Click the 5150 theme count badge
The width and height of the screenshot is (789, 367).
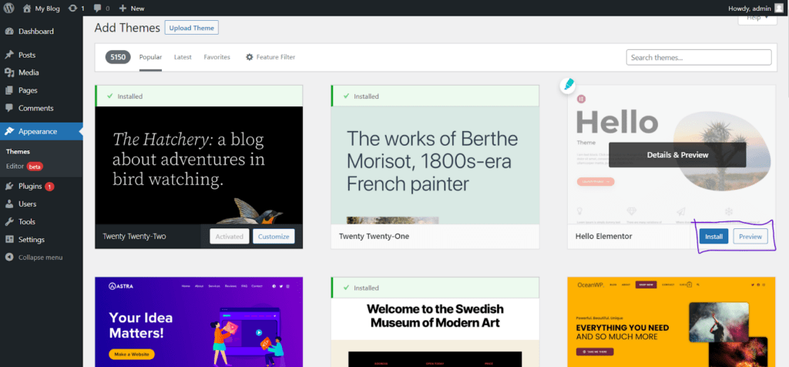[118, 57]
